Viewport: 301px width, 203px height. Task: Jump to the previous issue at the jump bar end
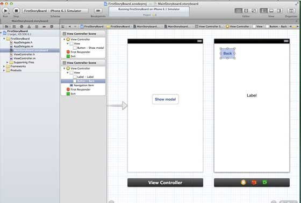coord(290,27)
